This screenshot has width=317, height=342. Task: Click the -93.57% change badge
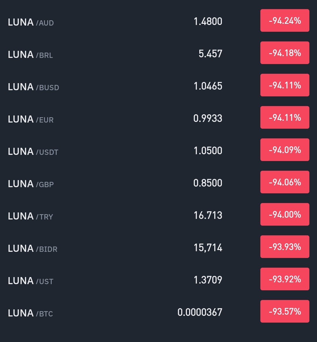pos(285,311)
